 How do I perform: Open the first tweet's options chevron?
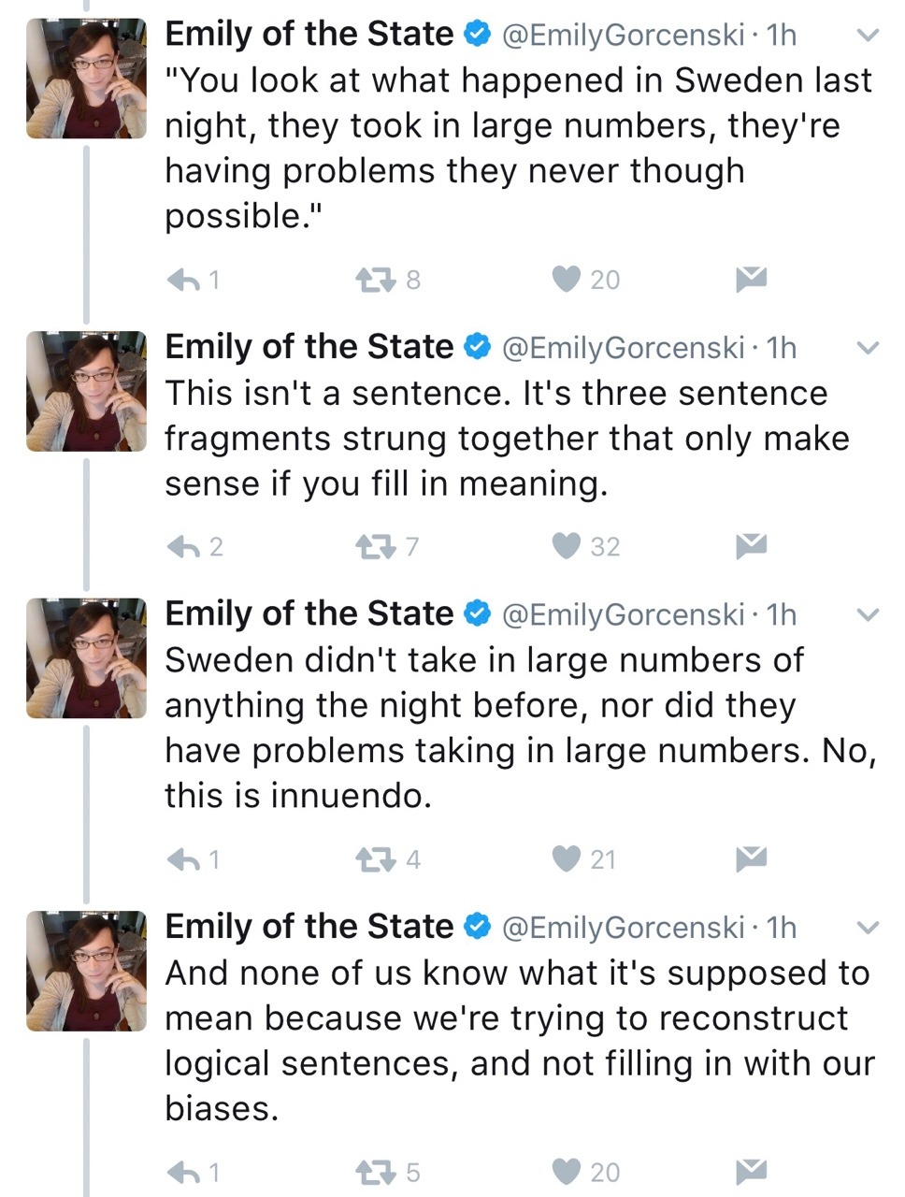click(x=868, y=36)
